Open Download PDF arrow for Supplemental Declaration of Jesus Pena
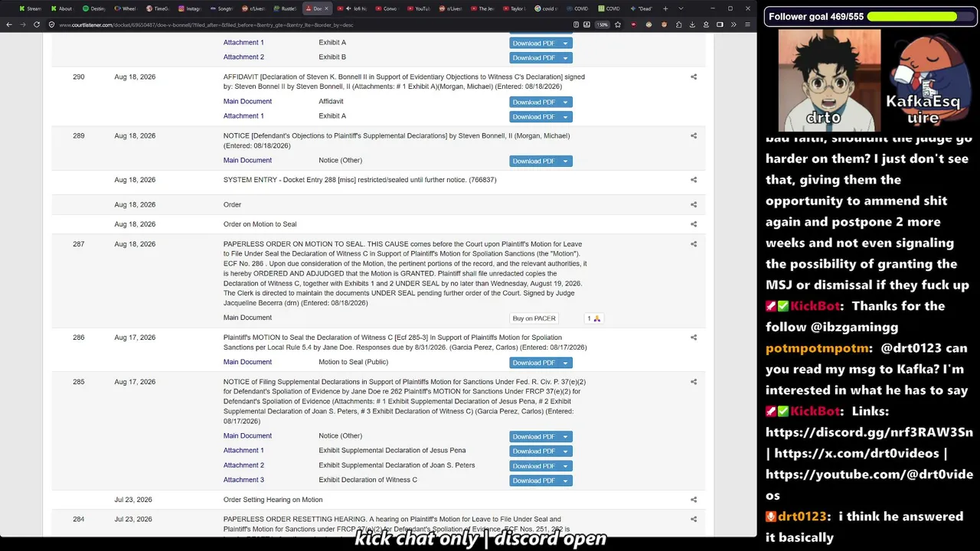This screenshot has width=980, height=551. point(566,452)
